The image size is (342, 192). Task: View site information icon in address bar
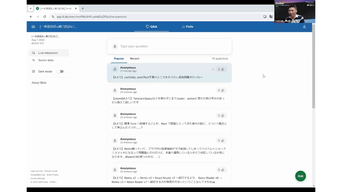pyautogui.click(x=53, y=16)
